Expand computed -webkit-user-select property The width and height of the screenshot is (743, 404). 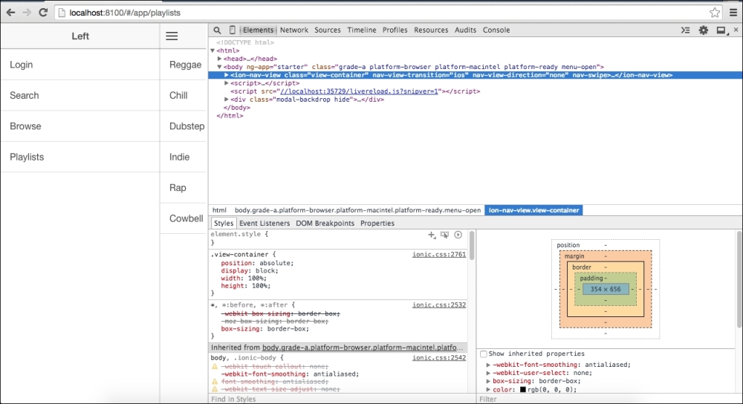coord(488,373)
